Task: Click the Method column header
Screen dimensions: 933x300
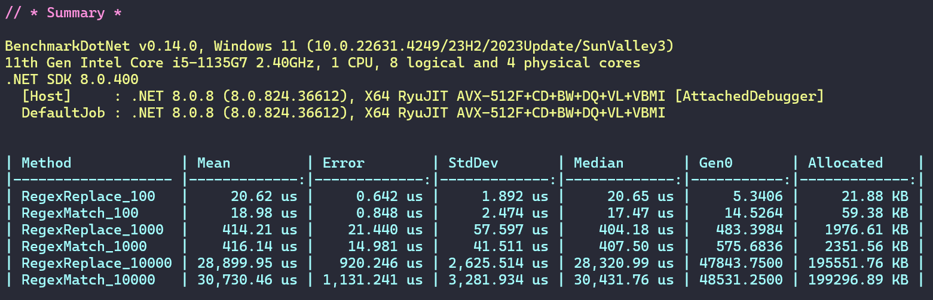Action: [x=47, y=163]
